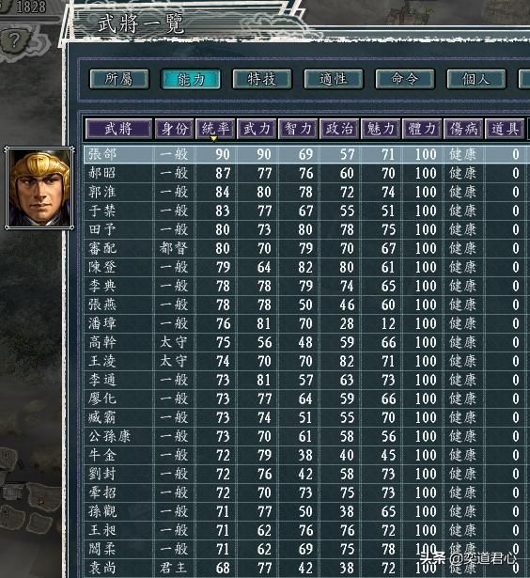This screenshot has width=530, height=578.
Task: Select the 審配 都督 row
Action: click(x=306, y=248)
